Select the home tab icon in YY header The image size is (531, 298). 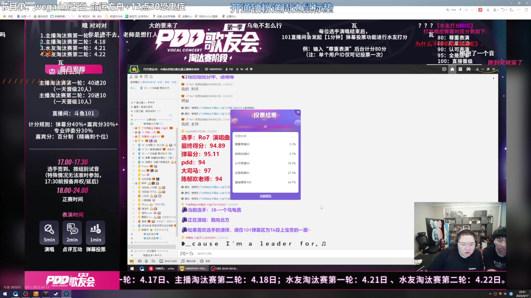[x=452, y=69]
